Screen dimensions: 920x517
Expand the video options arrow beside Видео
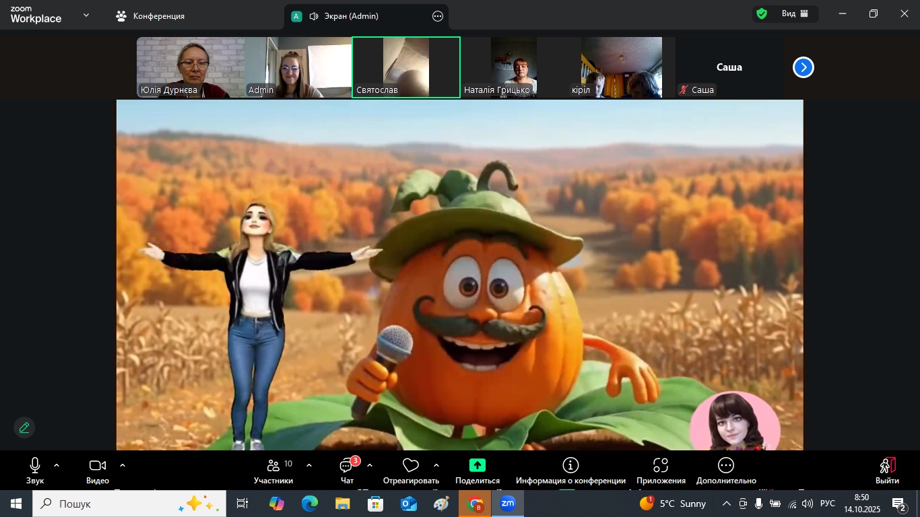(123, 465)
